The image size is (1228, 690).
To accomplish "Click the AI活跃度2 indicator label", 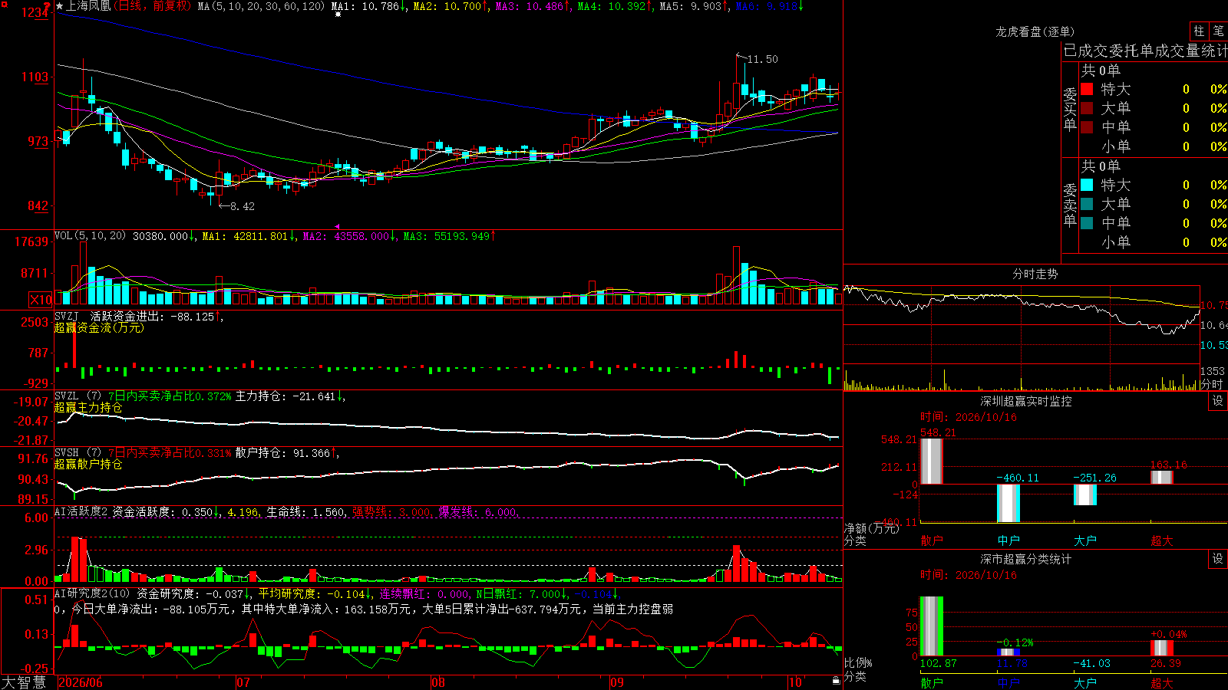I will point(81,511).
